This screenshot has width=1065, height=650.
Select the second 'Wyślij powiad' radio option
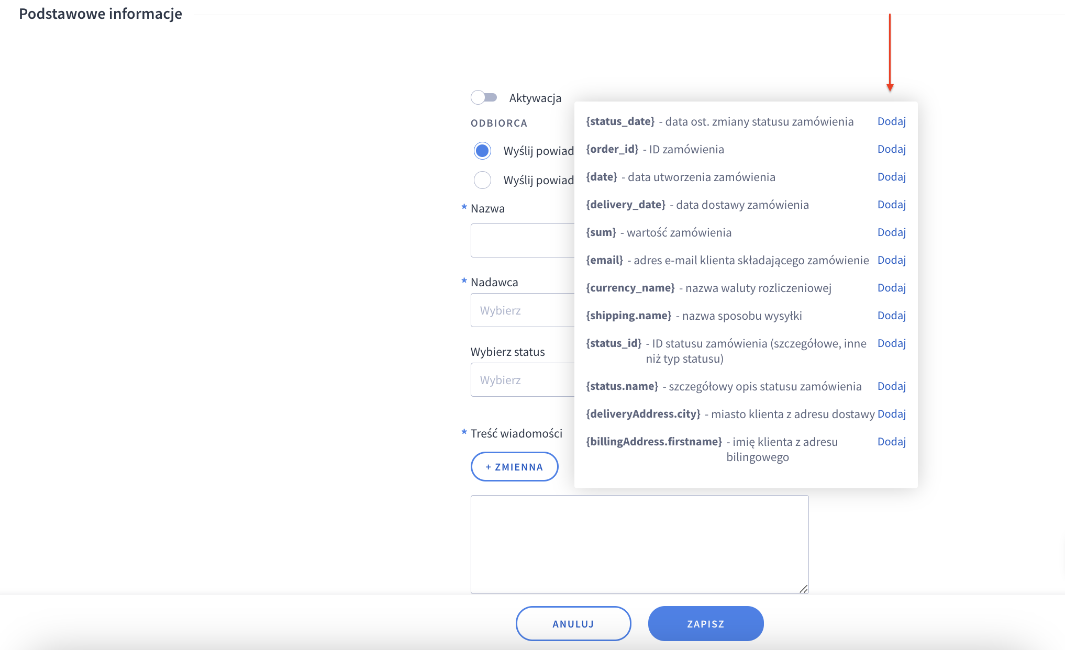pyautogui.click(x=482, y=180)
